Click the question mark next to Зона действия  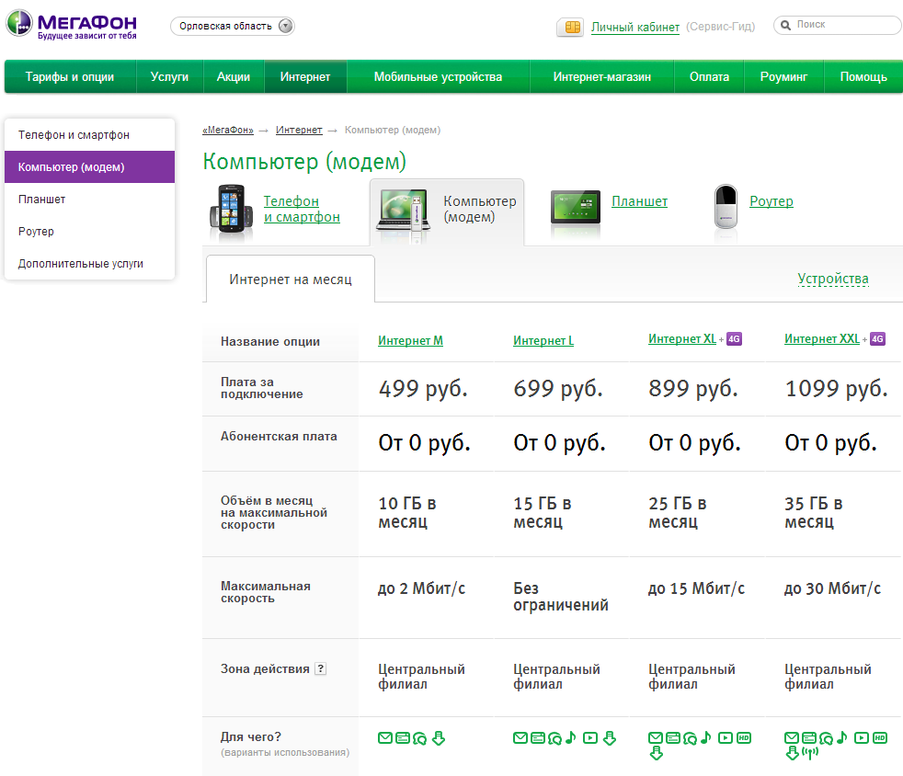tap(320, 669)
